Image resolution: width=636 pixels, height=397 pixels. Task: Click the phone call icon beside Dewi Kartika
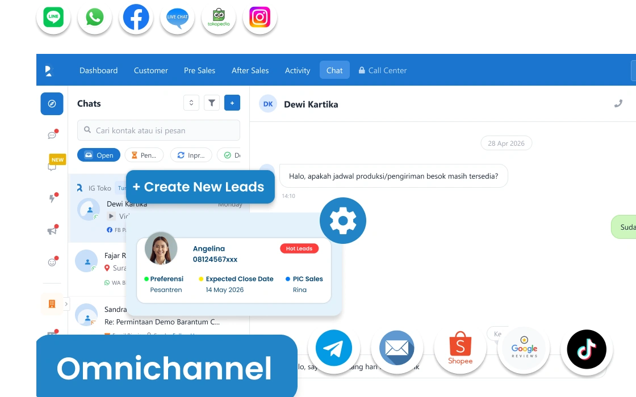[x=618, y=104]
